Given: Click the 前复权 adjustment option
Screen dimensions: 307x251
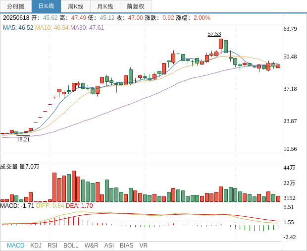Looking at the screenshot, I should click(x=136, y=6).
